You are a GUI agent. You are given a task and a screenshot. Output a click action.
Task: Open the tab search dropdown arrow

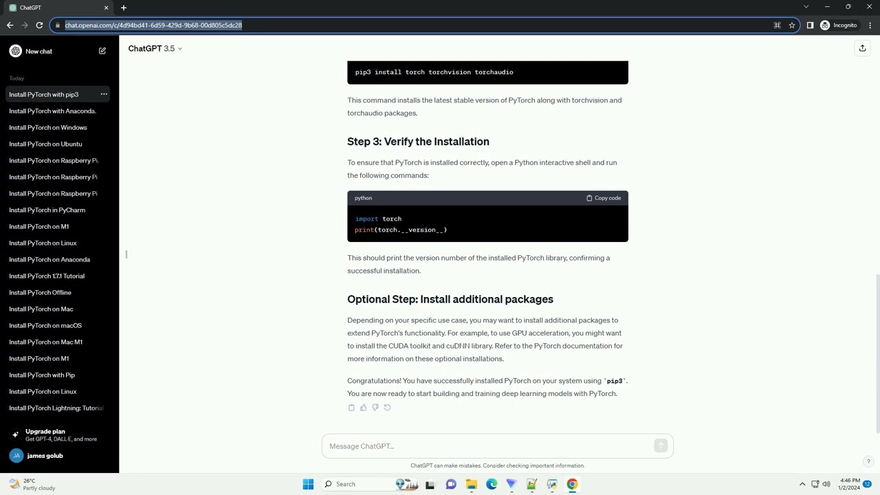[806, 7]
